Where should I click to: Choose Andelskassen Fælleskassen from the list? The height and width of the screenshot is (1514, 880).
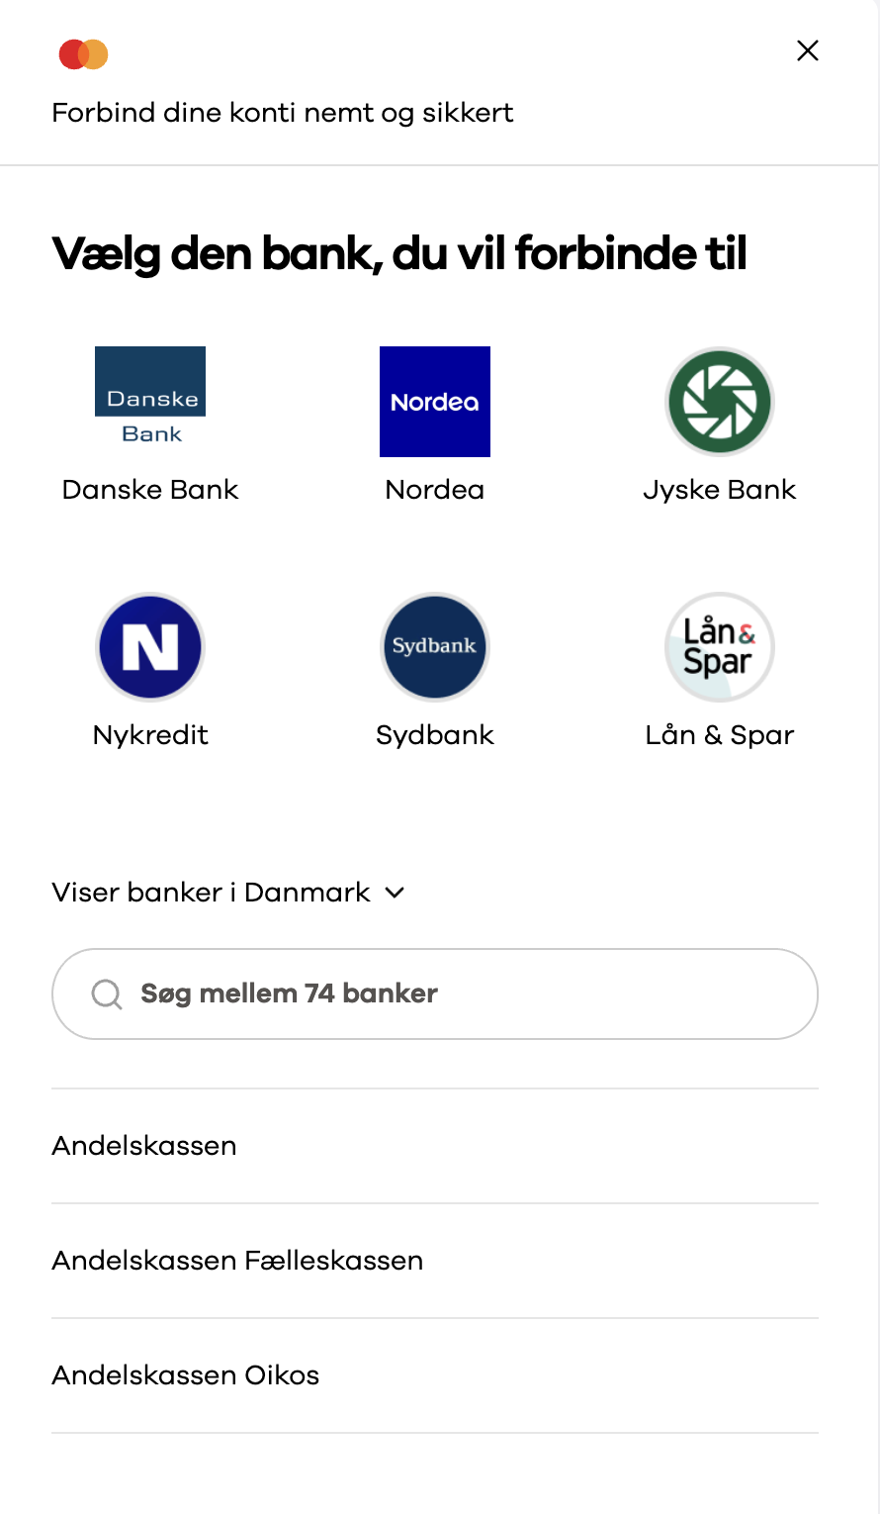[237, 1261]
